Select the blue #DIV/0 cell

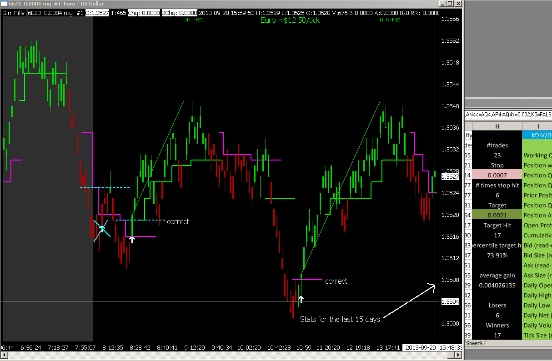point(537,135)
